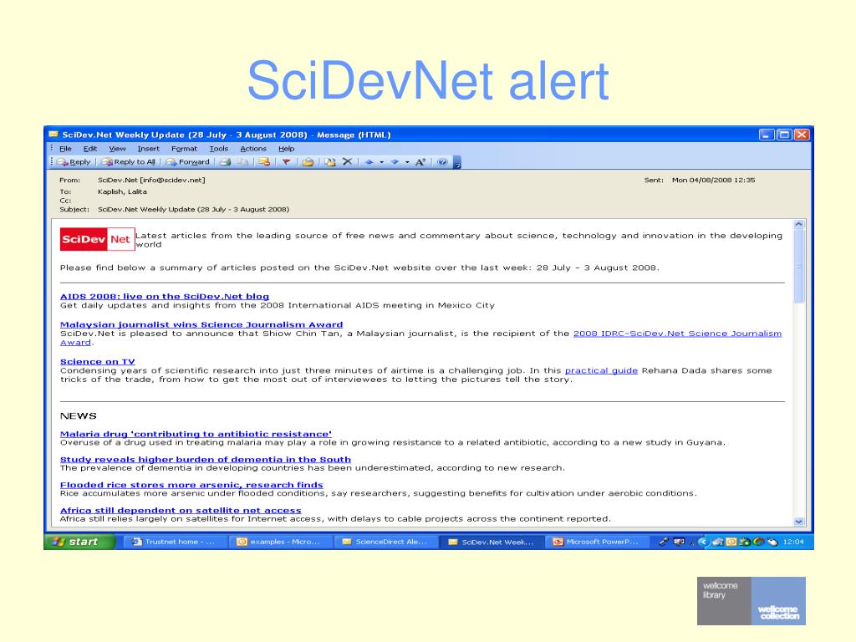This screenshot has height=642, width=856.
Task: Click the network monitor tray icon
Action: pos(679,542)
